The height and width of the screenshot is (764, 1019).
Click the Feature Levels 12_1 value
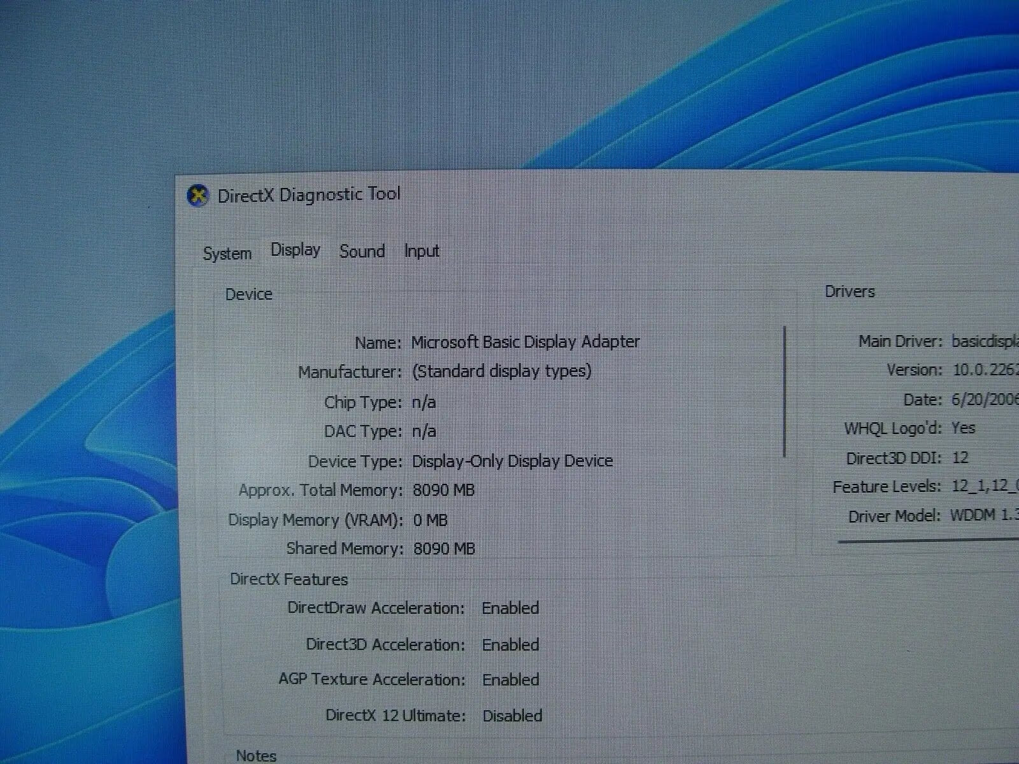[x=985, y=486]
